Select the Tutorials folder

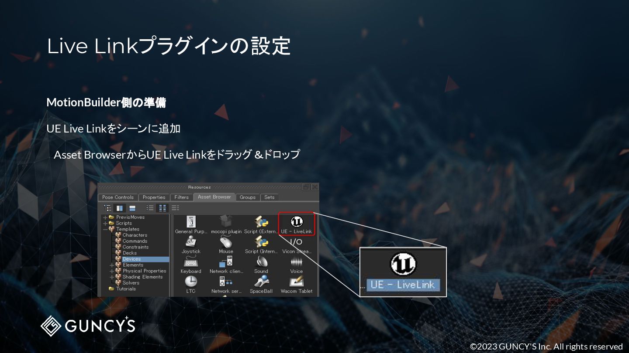pos(126,289)
